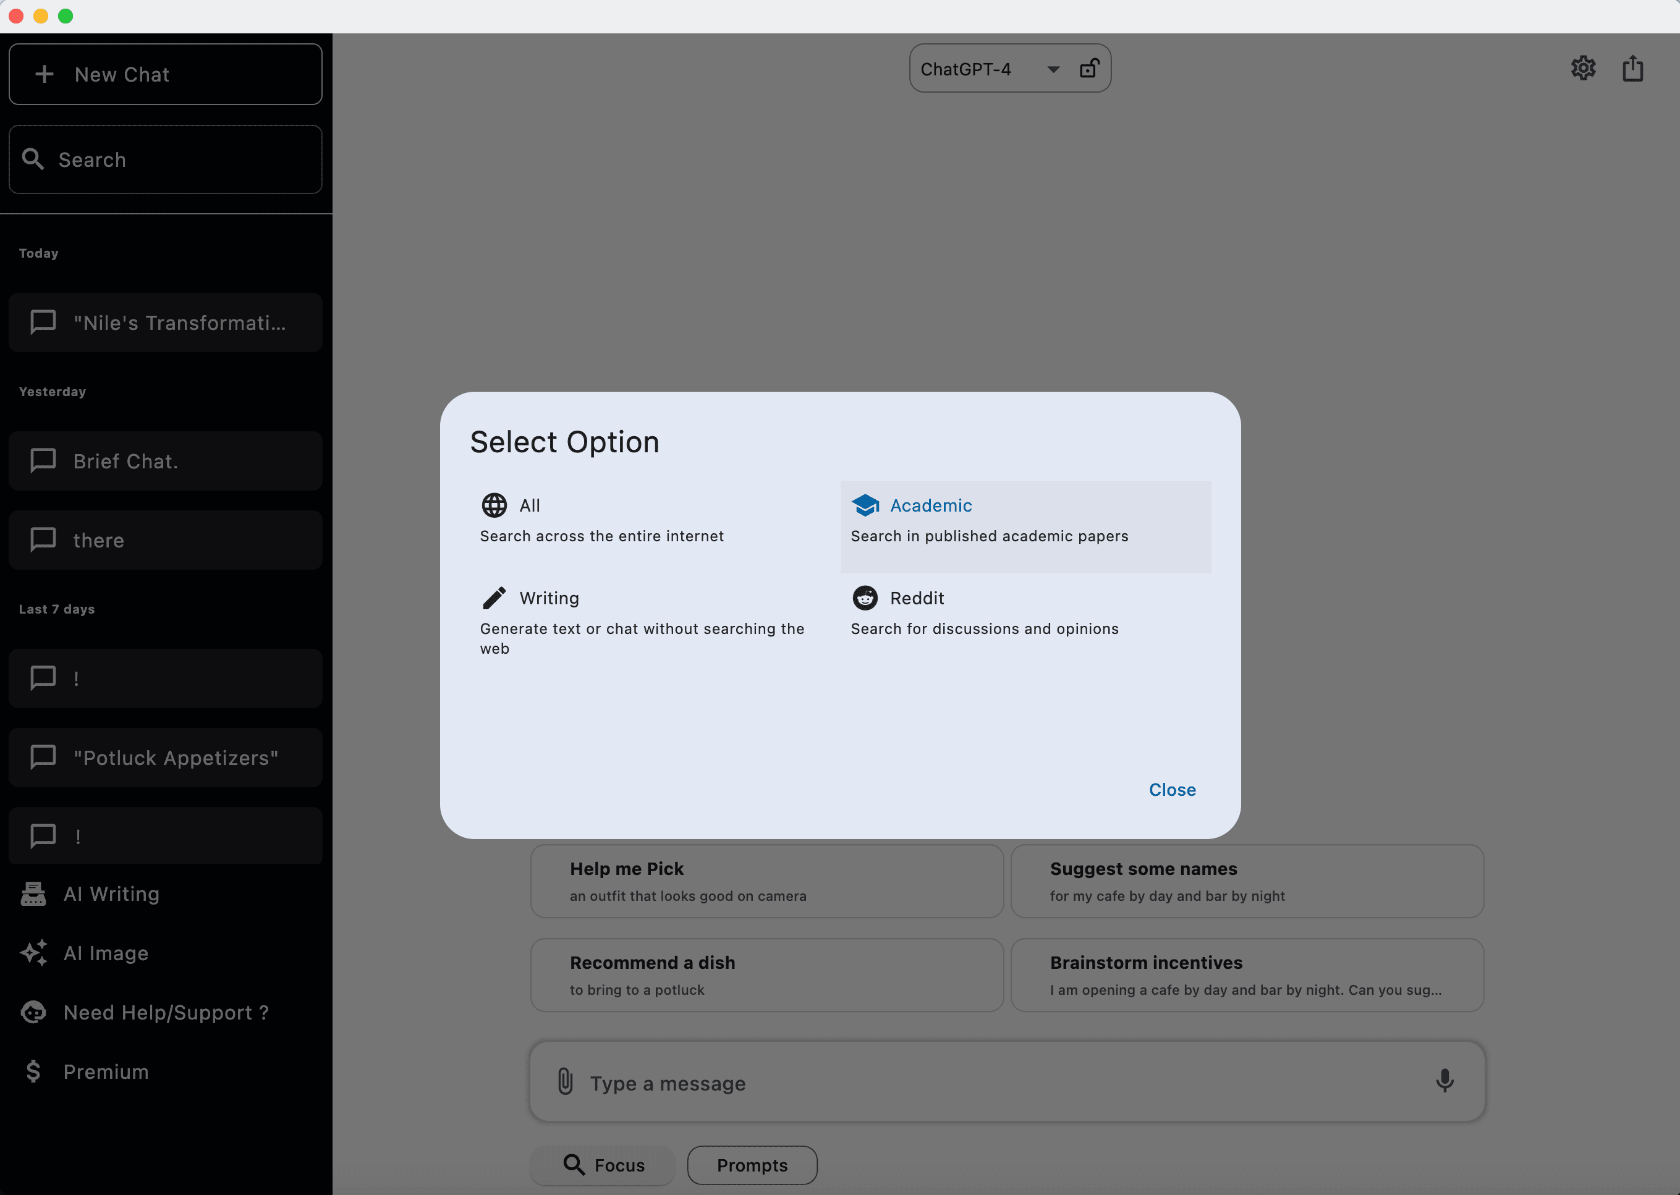Select the Writing mode option
Screen dimensions: 1680x1195
(x=548, y=597)
